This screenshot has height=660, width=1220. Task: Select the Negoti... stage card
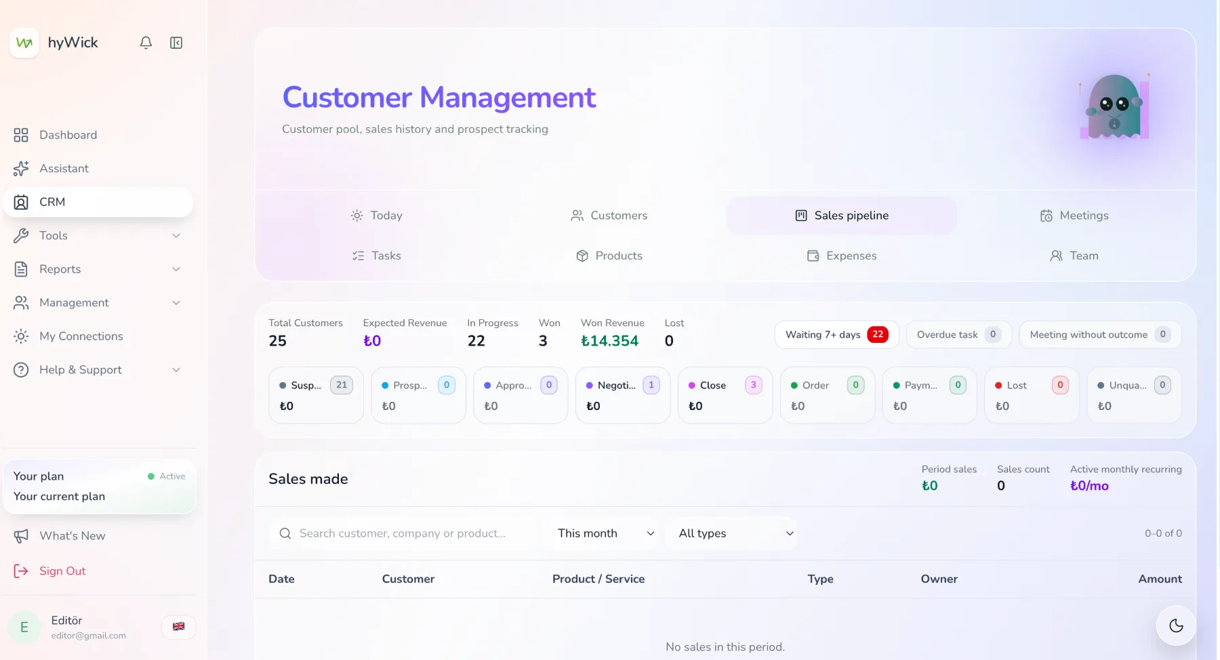623,395
